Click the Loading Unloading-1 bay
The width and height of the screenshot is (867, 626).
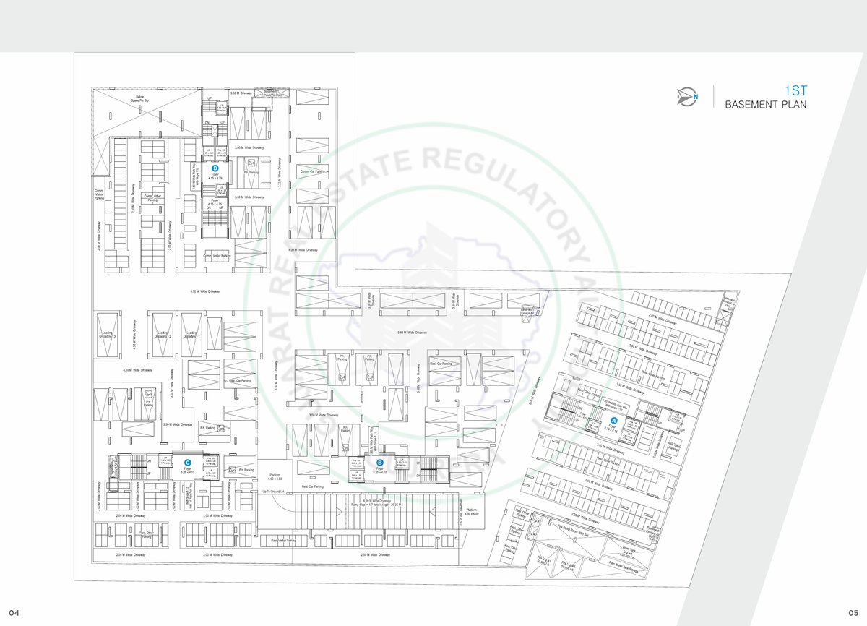(191, 335)
